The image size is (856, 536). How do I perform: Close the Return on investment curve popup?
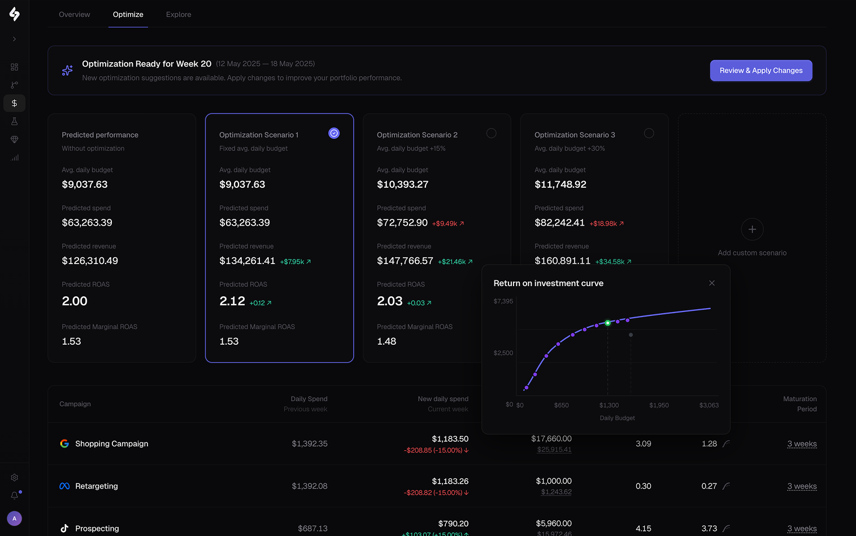(x=712, y=283)
